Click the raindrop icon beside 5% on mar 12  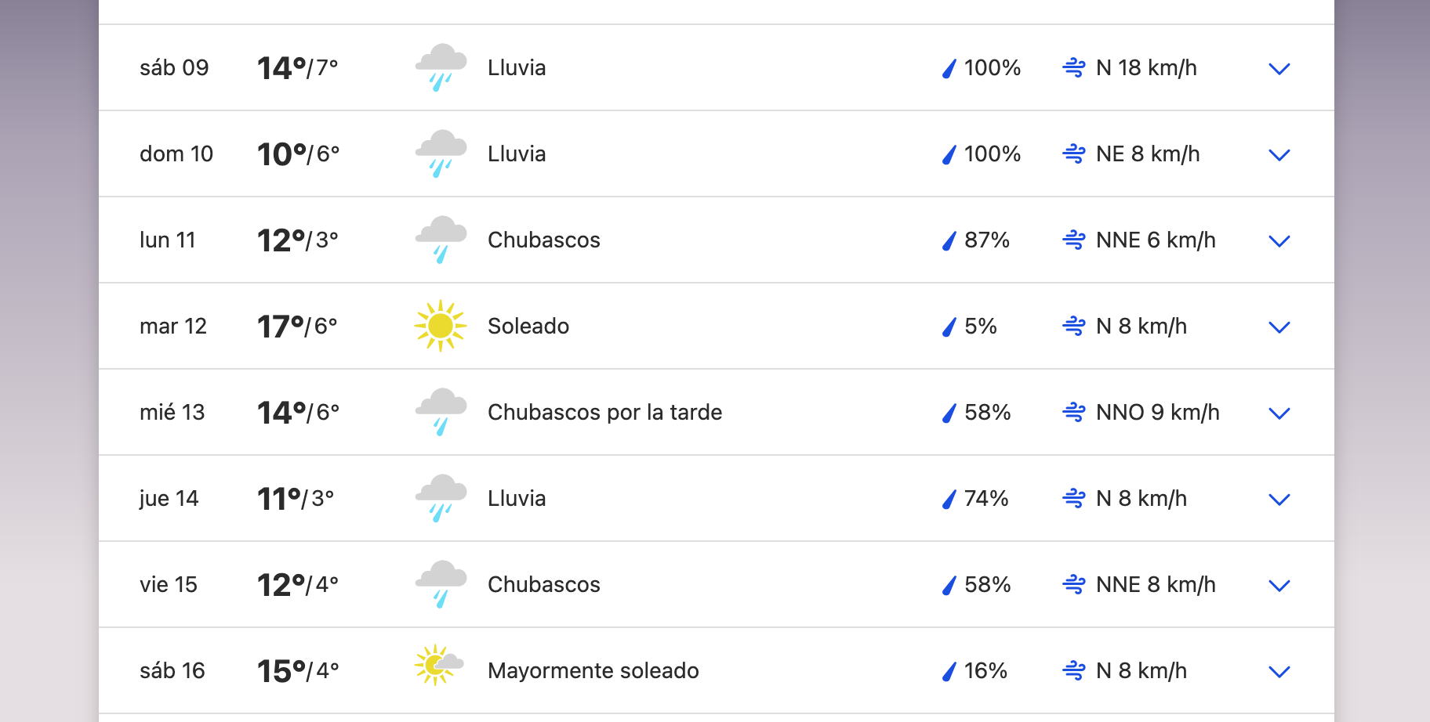point(949,327)
